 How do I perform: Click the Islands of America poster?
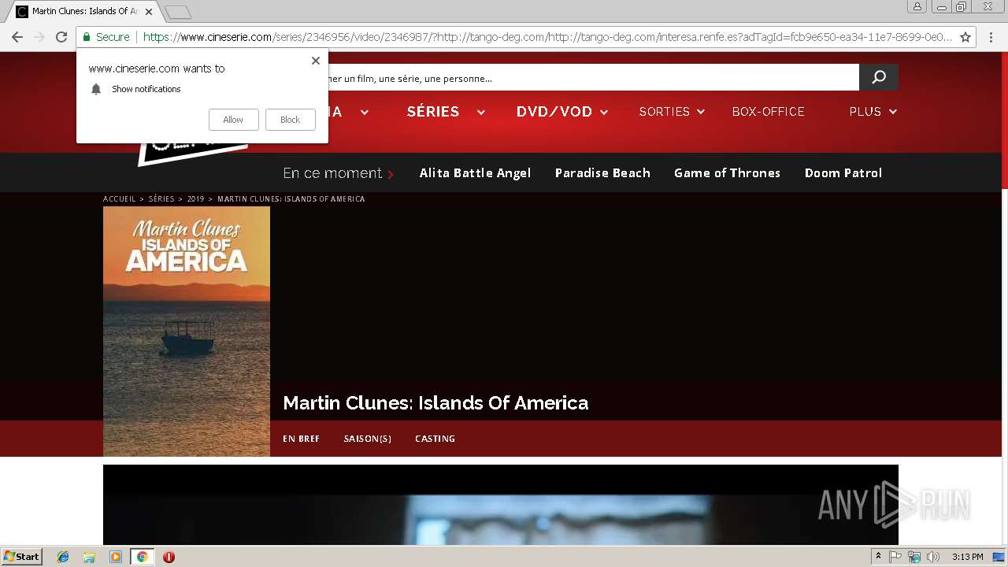pos(187,332)
